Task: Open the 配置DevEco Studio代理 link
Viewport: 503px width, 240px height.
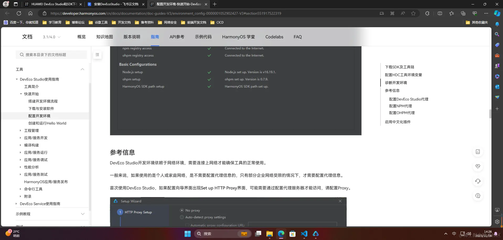Action: tap(409, 99)
